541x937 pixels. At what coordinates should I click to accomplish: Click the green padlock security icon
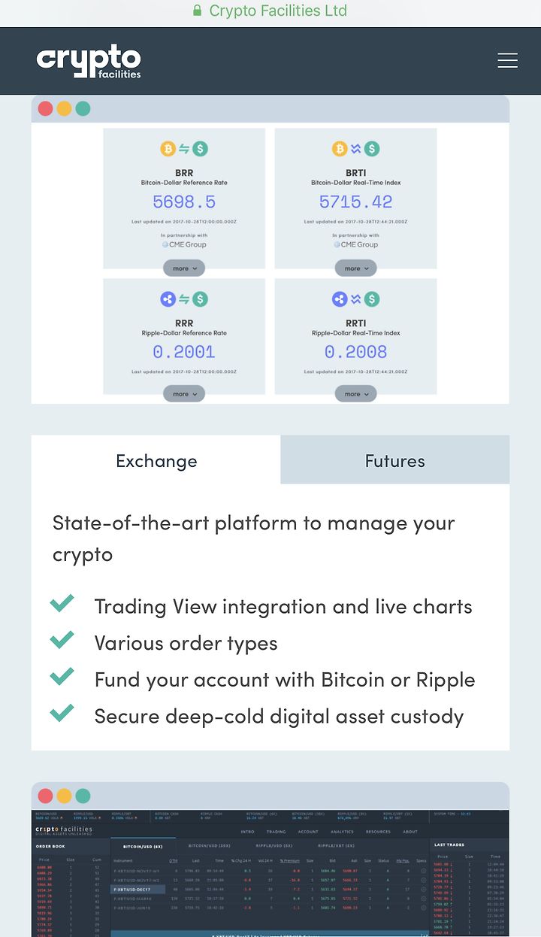point(198,11)
